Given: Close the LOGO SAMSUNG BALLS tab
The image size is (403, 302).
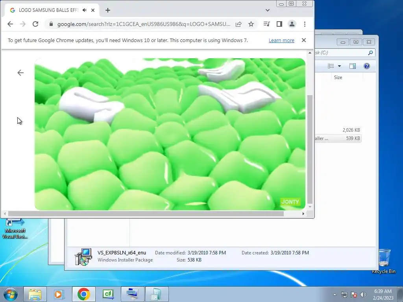Looking at the screenshot, I should point(93,10).
